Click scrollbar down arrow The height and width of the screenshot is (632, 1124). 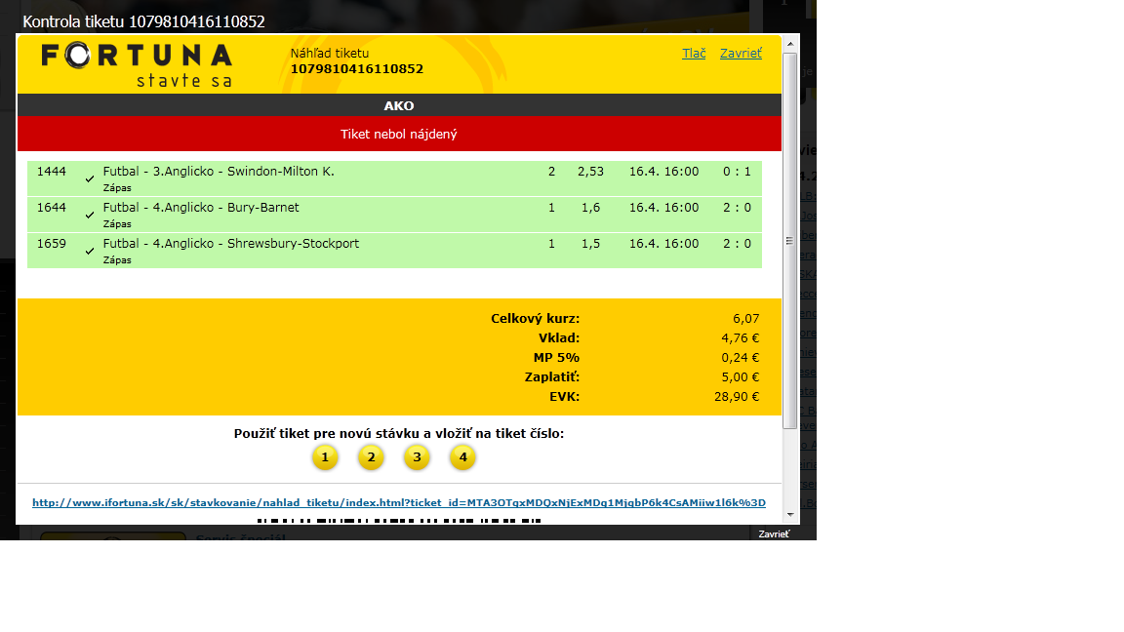pos(790,515)
